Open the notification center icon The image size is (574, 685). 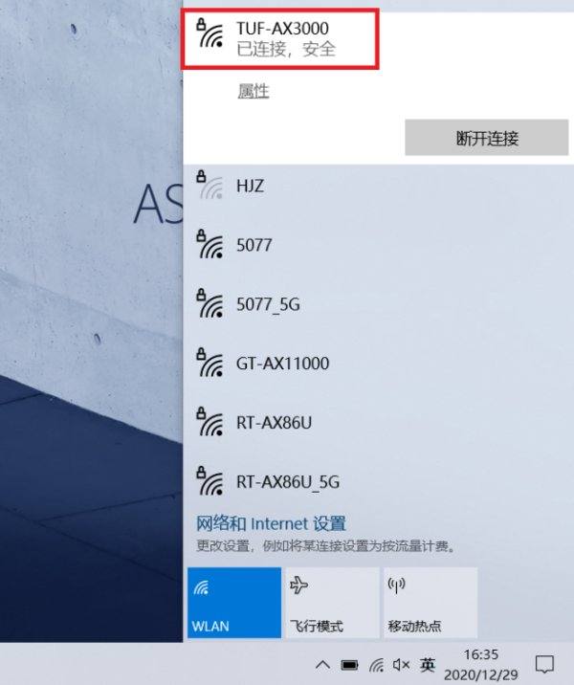tap(544, 665)
